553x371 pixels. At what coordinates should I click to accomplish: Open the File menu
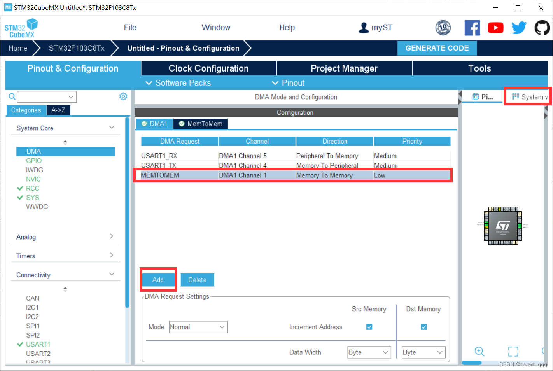[130, 28]
